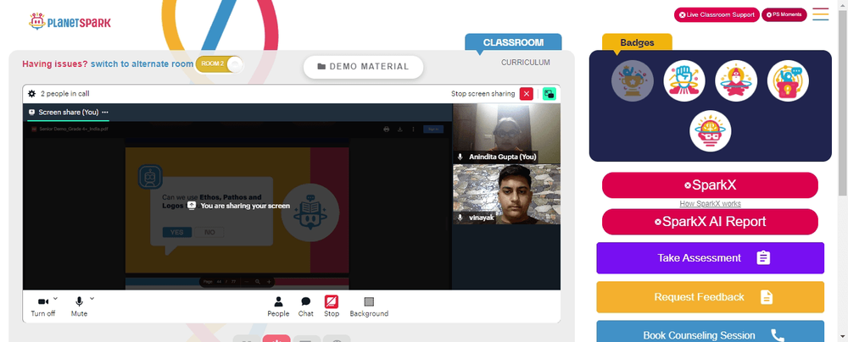848x342 pixels.
Task: Click the call settings gear icon
Action: tap(32, 93)
